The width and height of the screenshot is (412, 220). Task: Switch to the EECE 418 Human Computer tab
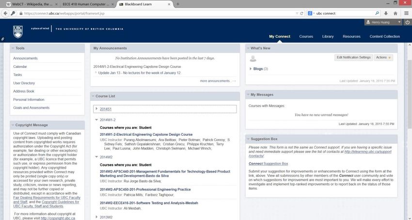pos(88,4)
